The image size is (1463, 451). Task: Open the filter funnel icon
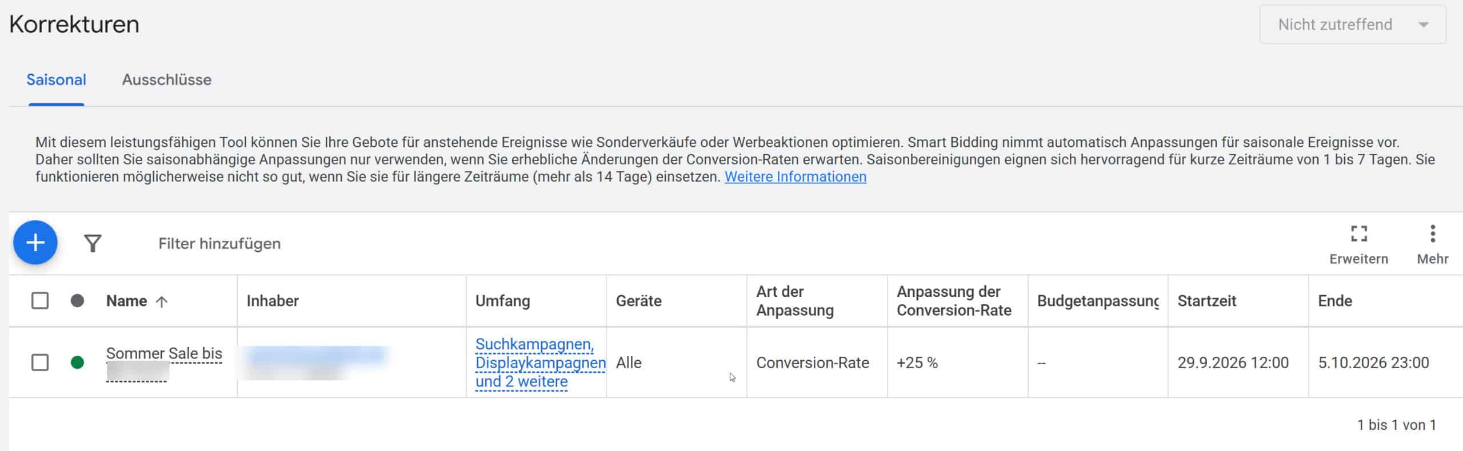click(x=93, y=243)
